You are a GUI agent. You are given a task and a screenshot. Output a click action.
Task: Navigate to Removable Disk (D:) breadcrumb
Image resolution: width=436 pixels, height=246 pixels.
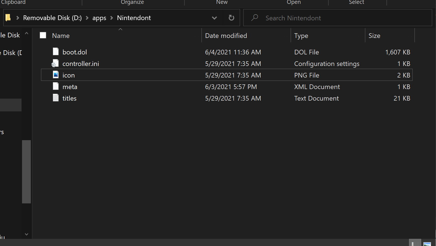pos(52,18)
